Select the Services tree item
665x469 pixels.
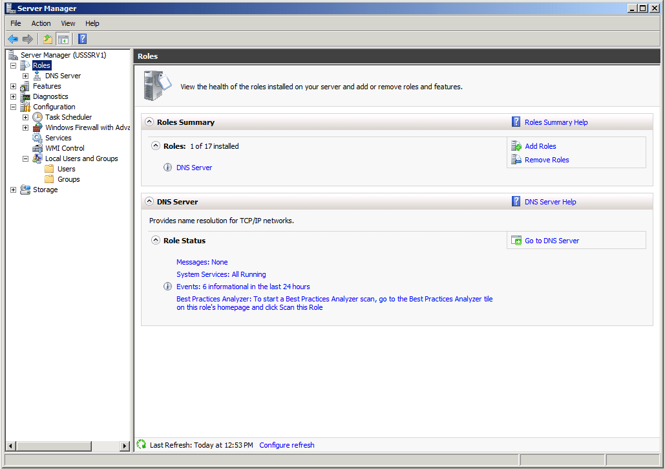(58, 138)
